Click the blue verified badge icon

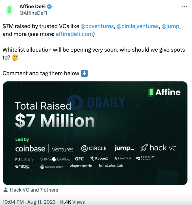pyautogui.click(x=49, y=7)
